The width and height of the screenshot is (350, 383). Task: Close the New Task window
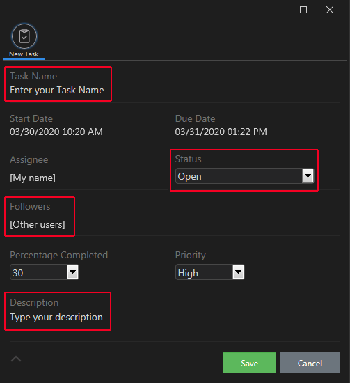[330, 10]
